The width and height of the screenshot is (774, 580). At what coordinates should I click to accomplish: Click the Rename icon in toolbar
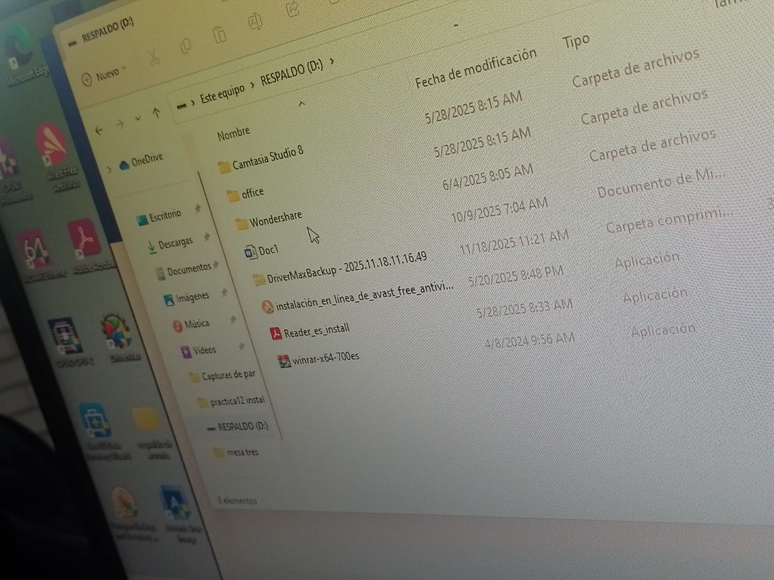[x=255, y=22]
